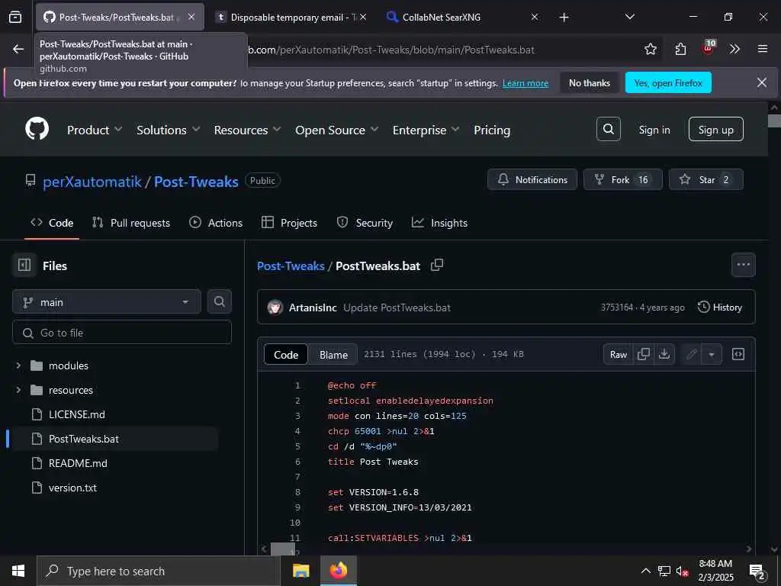781x586 pixels.
Task: Open the Insights tab
Action: tap(439, 223)
